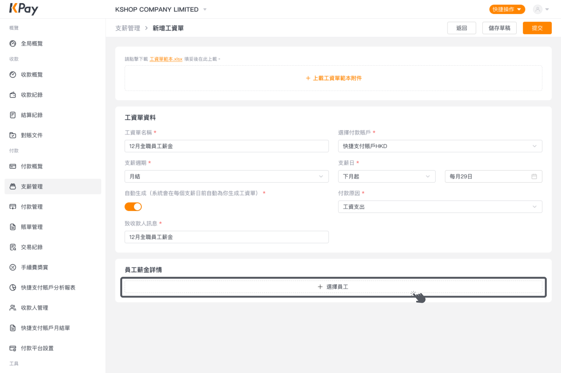Open the 付款原因 工資支出 dropdown

(x=440, y=207)
